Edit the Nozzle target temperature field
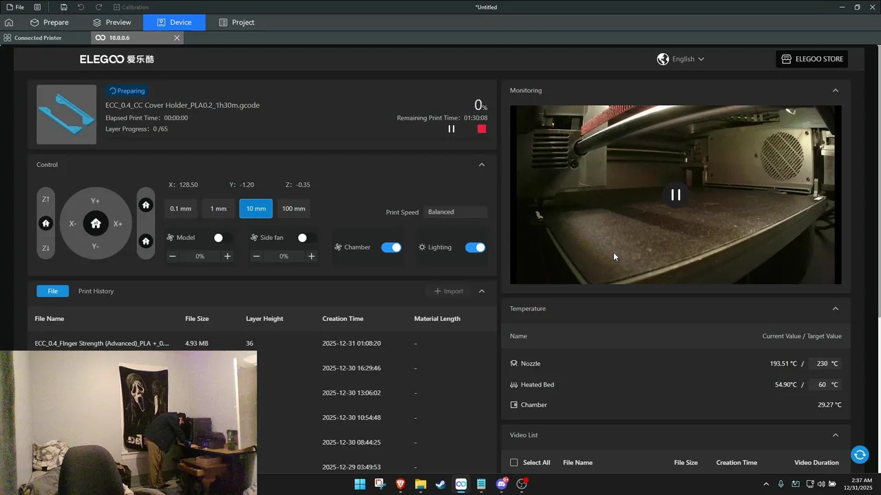The image size is (881, 495). click(x=825, y=364)
